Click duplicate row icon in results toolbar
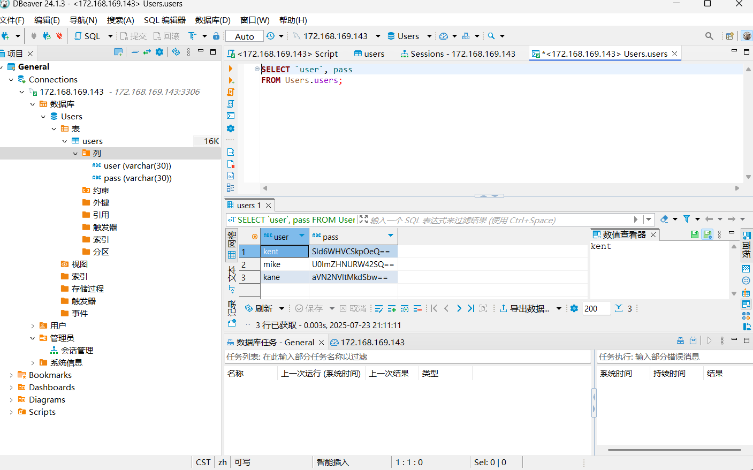This screenshot has height=470, width=753. [x=405, y=308]
